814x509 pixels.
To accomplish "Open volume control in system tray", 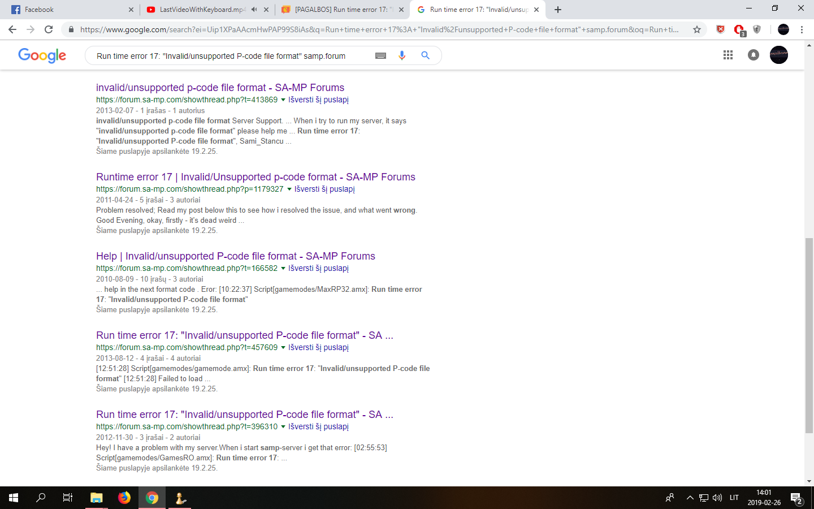I will pos(717,498).
